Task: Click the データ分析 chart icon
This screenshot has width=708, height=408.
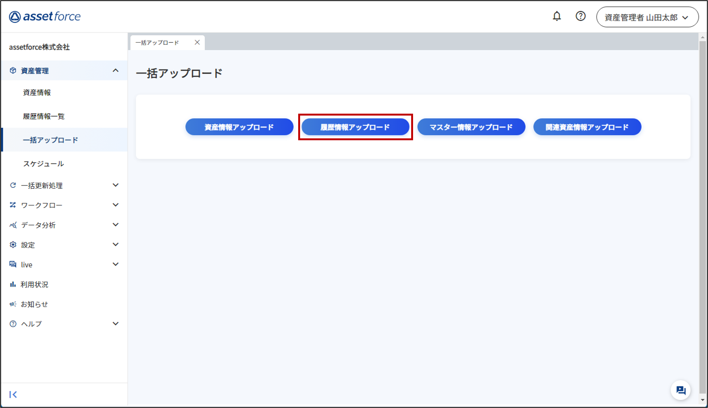Action: (x=13, y=225)
